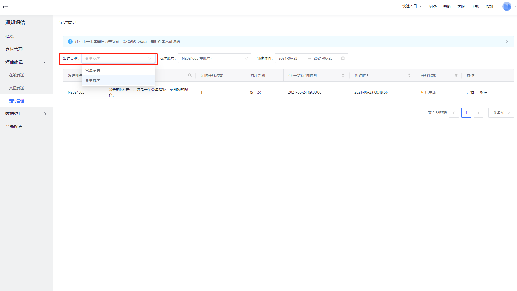517x291 pixels.
Task: Close the blue notice banner
Action: 507,42
